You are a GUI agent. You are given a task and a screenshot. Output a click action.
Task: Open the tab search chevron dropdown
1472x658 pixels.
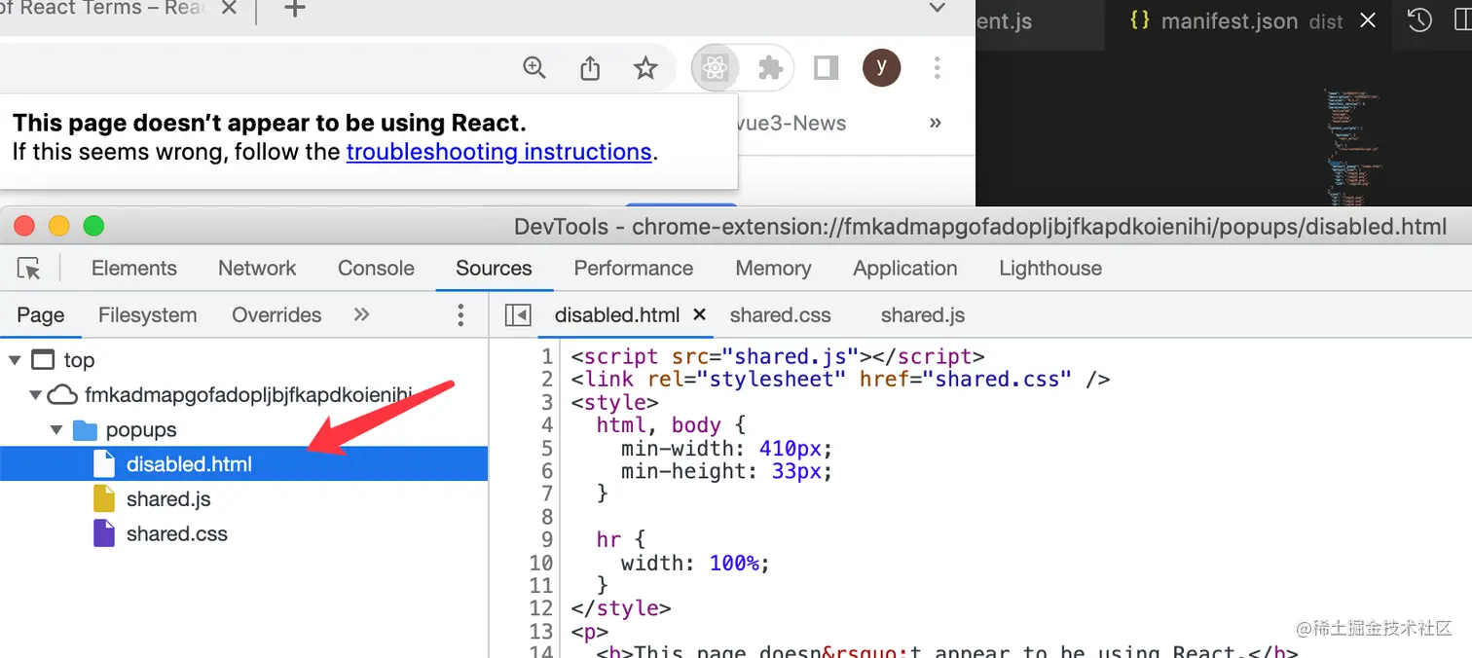pyautogui.click(x=937, y=8)
